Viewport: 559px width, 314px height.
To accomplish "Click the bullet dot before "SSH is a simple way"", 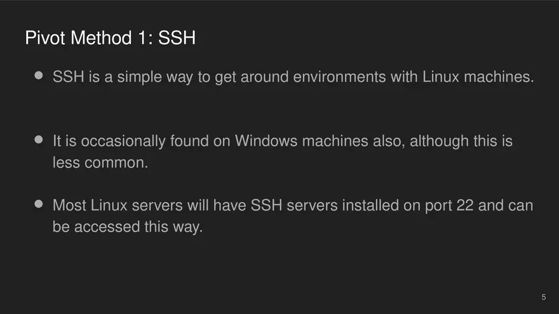I will click(39, 75).
